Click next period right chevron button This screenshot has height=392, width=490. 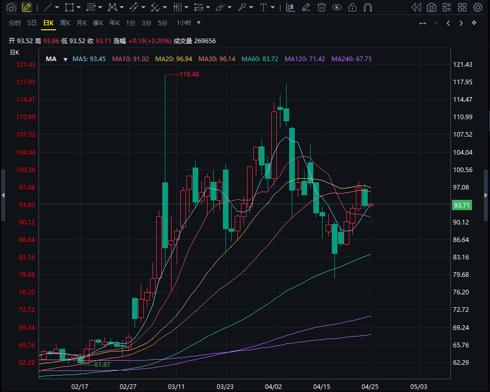point(461,23)
